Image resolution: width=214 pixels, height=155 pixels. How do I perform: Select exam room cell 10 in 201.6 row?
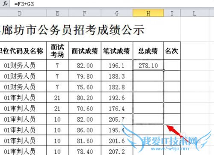[57, 140]
